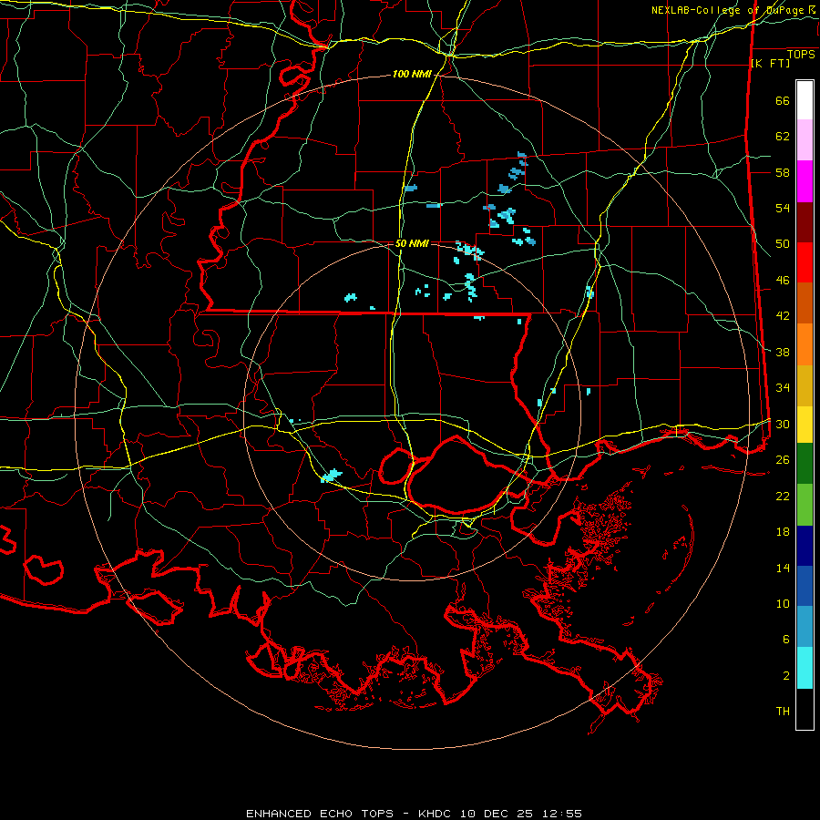Click the dark green swatch near 26

pyautogui.click(x=805, y=464)
